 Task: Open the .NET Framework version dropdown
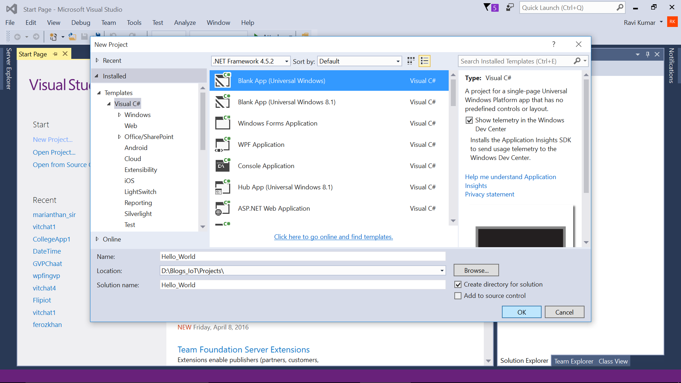[x=251, y=61]
